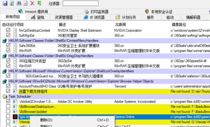Check the BdBrowserUpdater task
This screenshot has height=127, width=210.
click(8, 111)
